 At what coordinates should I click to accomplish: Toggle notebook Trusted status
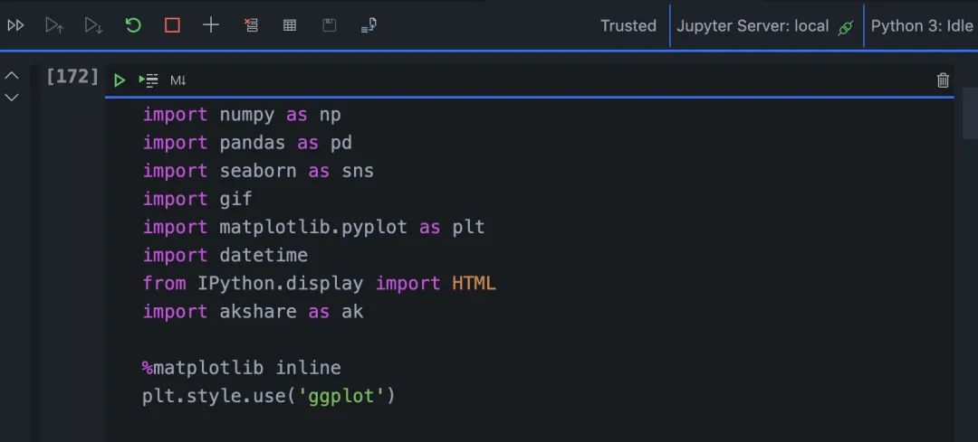(628, 26)
